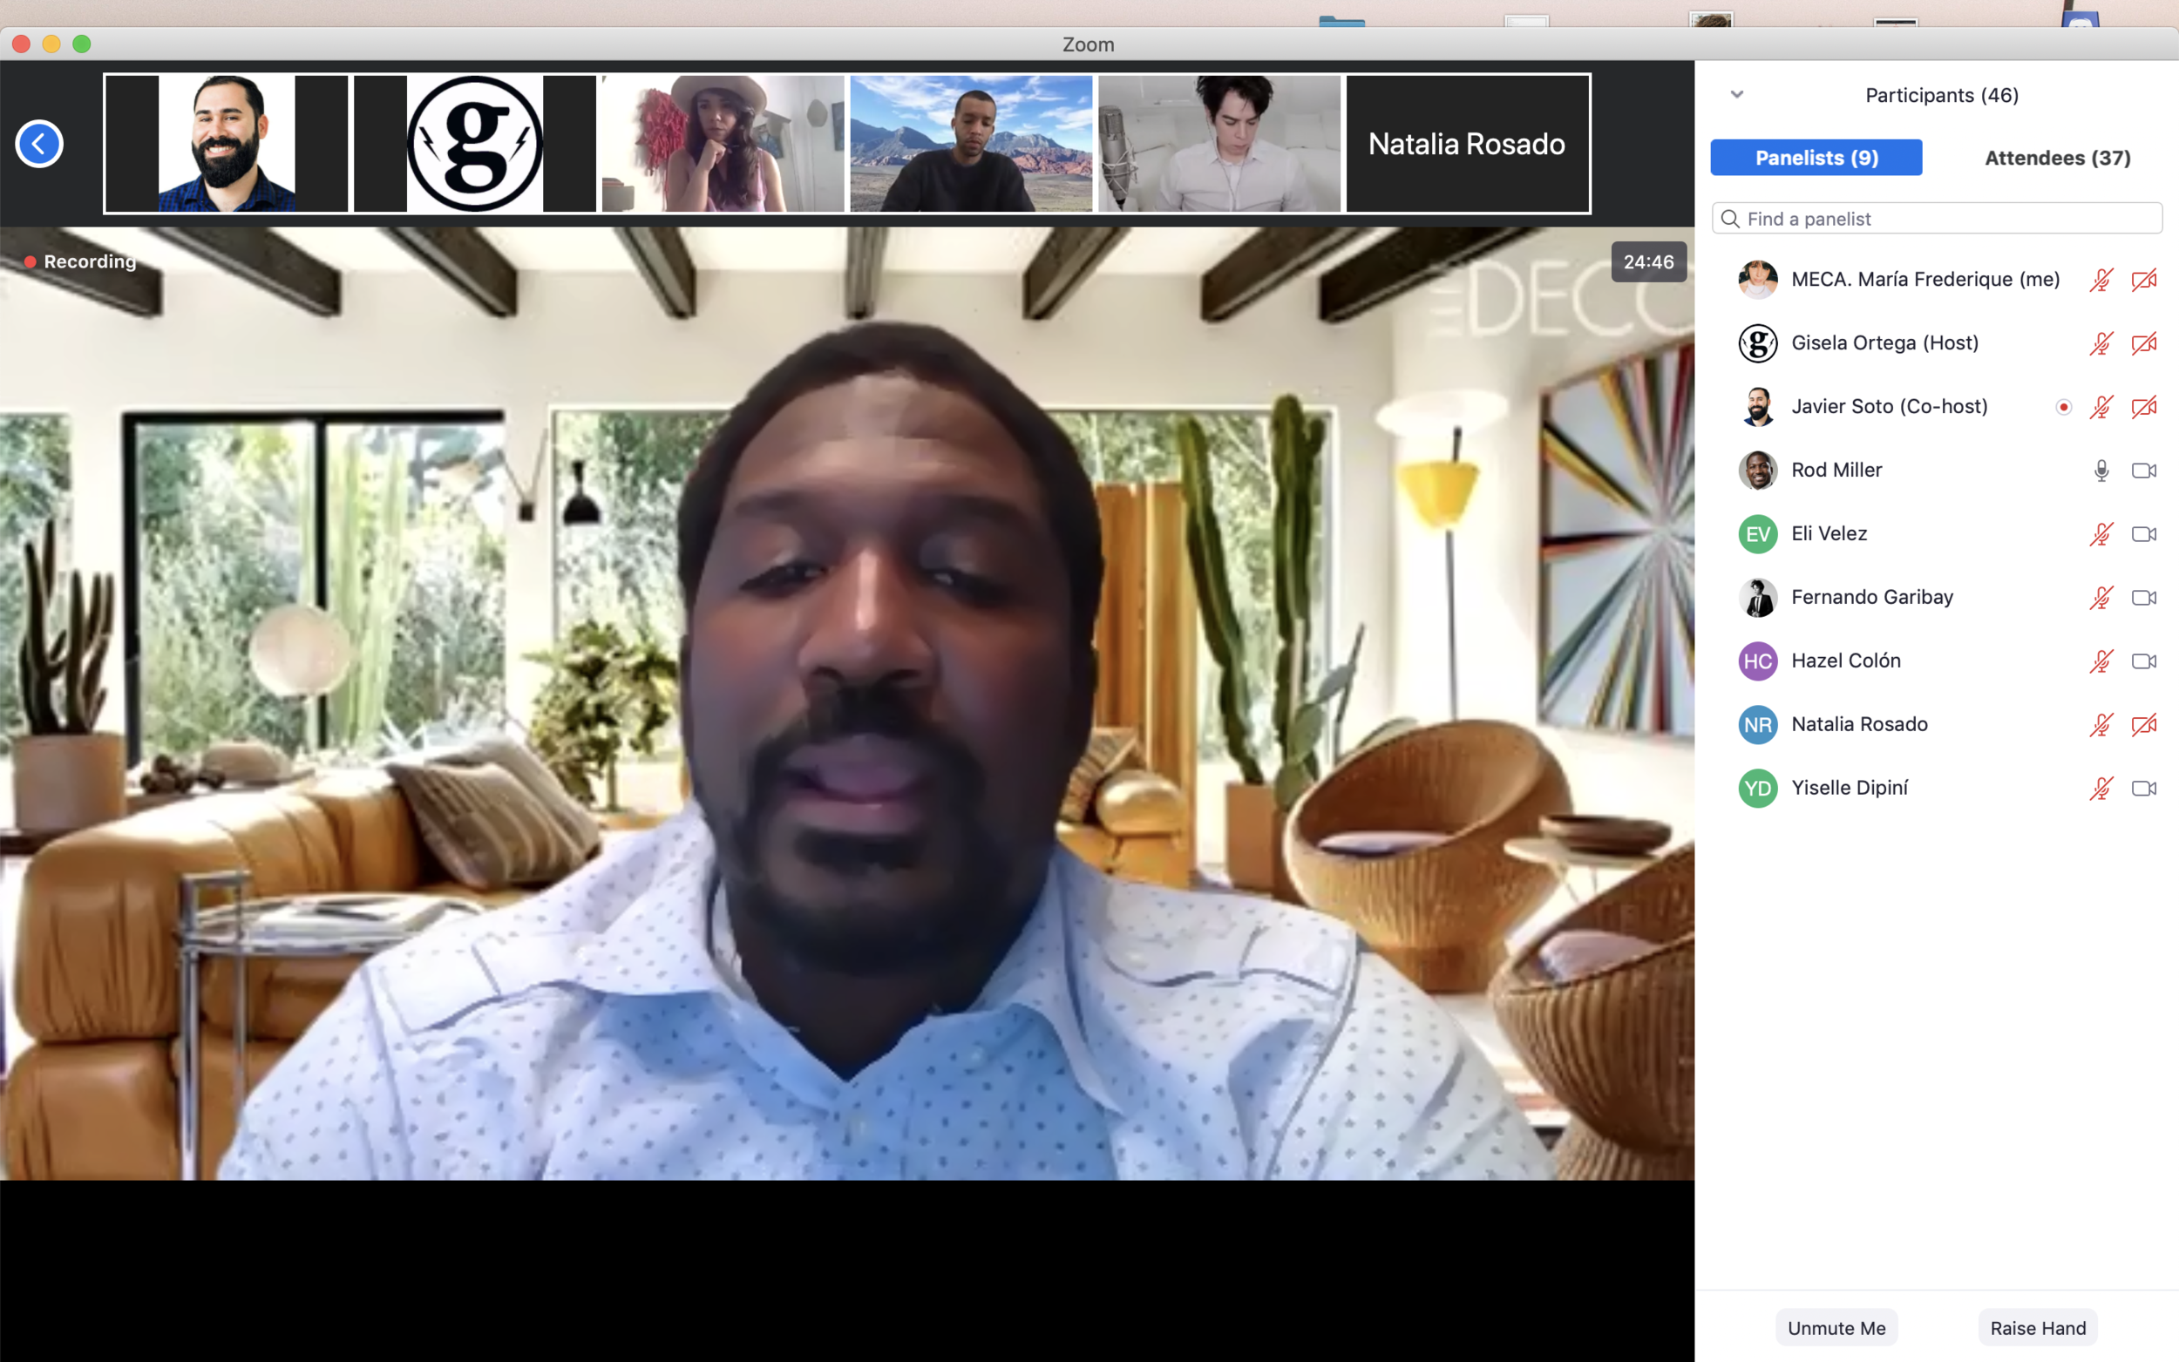The image size is (2179, 1362).
Task: Click Javier Soto's red recording indicator icon
Action: [2063, 407]
